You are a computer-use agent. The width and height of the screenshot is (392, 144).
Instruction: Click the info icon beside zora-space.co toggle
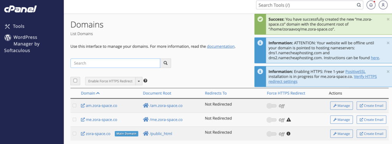click(x=288, y=134)
